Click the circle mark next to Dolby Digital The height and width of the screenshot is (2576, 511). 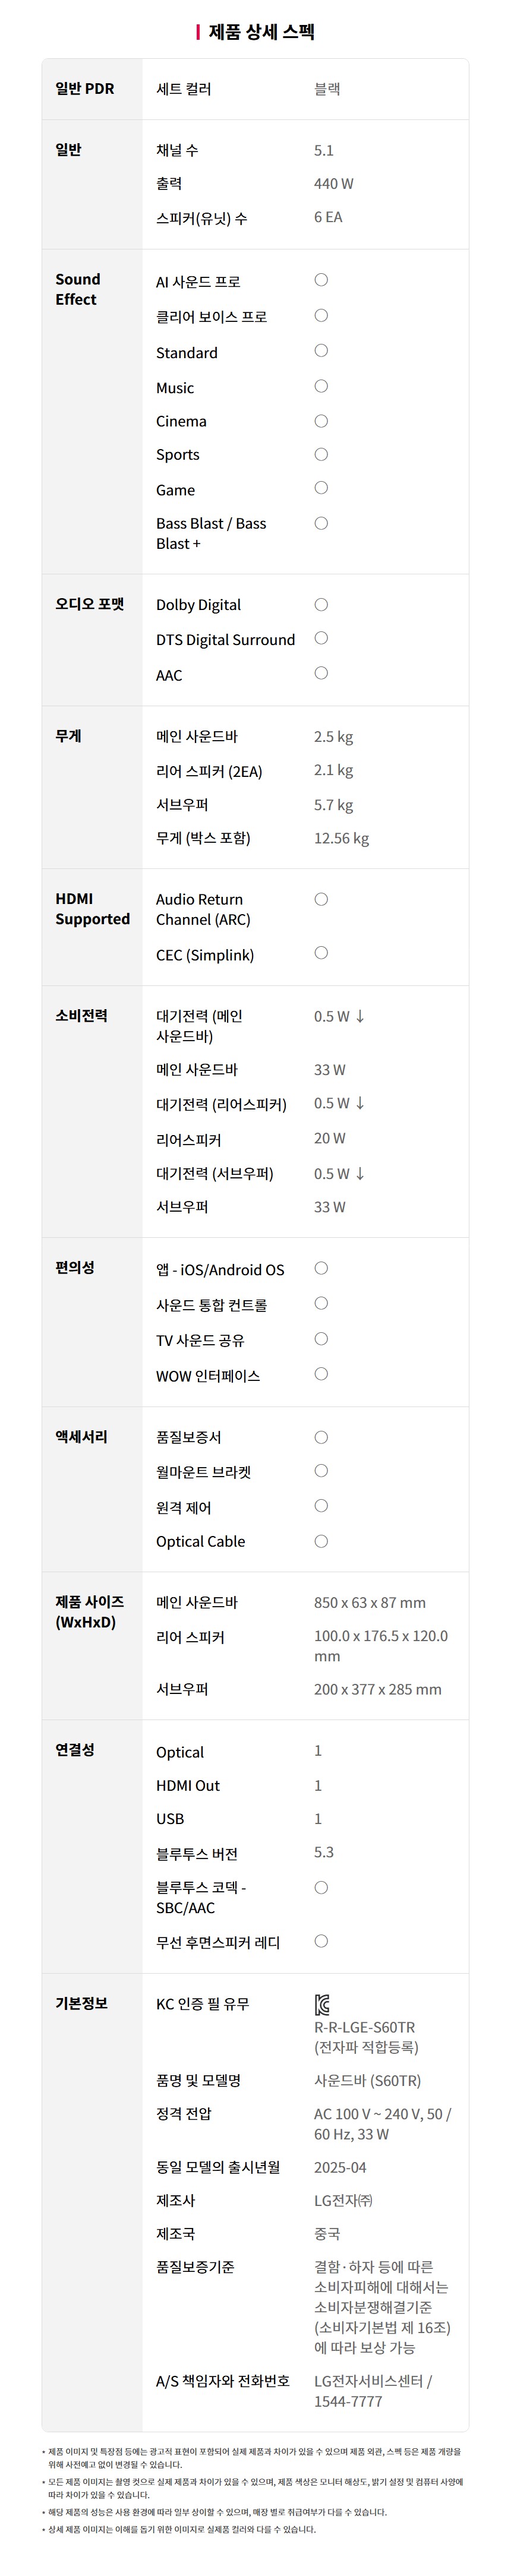pos(321,604)
